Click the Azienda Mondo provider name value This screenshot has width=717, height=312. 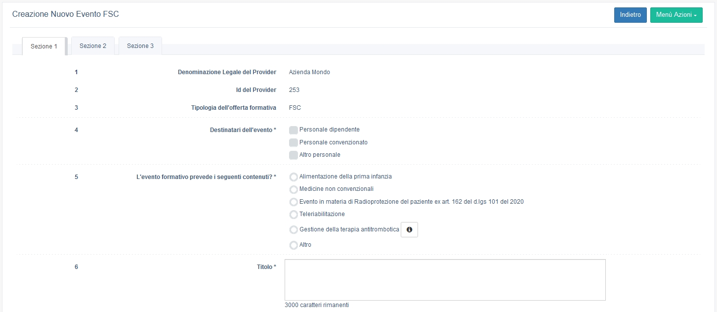pyautogui.click(x=309, y=72)
